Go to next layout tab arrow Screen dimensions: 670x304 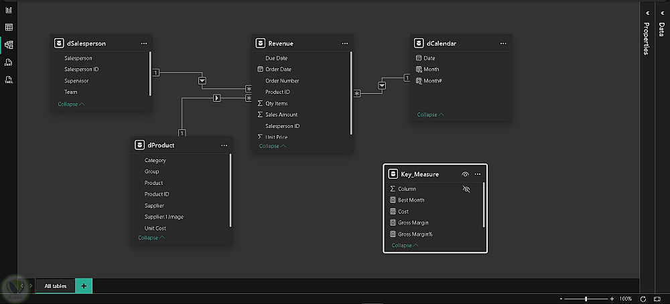(x=31, y=286)
